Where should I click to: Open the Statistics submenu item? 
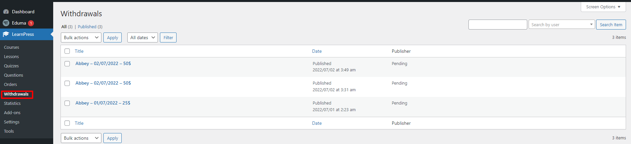[12, 104]
